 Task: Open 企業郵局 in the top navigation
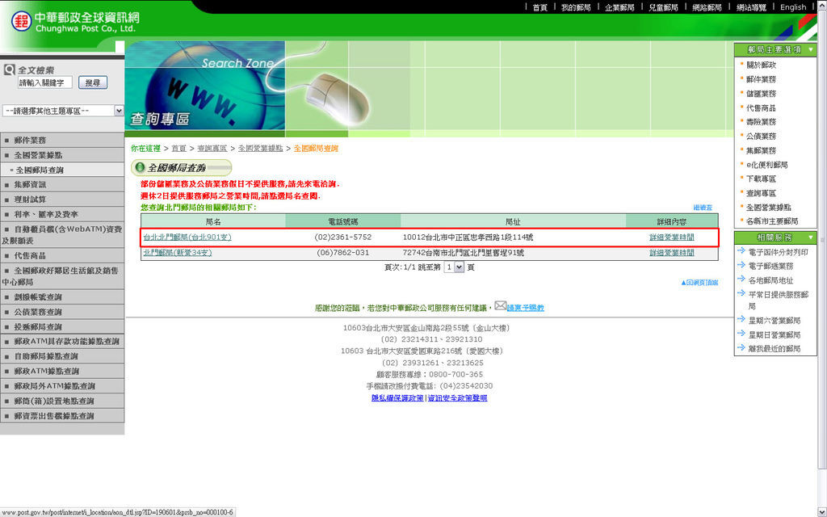[x=619, y=7]
